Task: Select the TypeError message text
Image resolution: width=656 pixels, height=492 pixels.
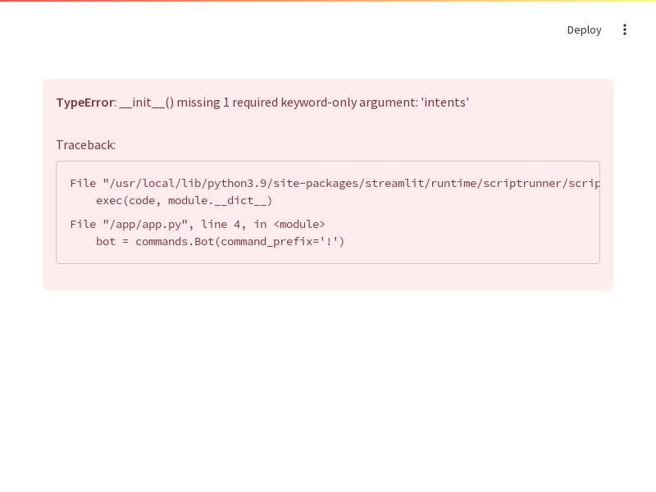Action: pyautogui.click(x=262, y=102)
